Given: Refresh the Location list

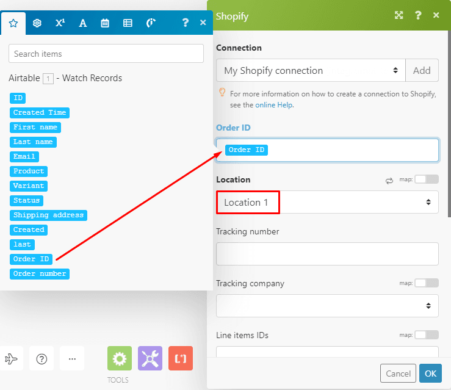Looking at the screenshot, I should [389, 180].
